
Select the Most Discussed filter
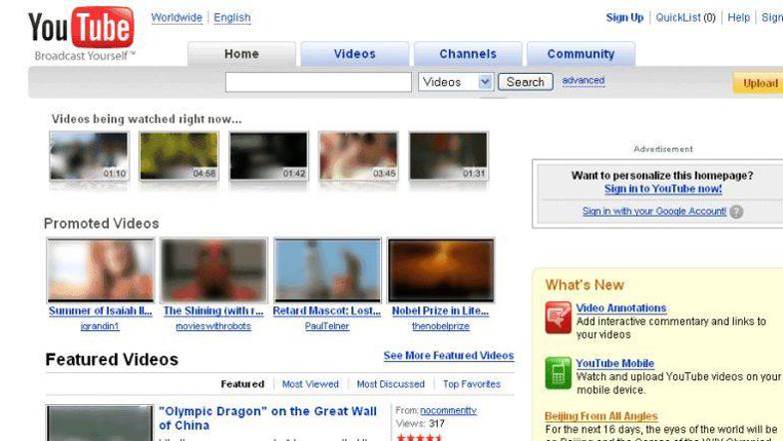(x=390, y=384)
